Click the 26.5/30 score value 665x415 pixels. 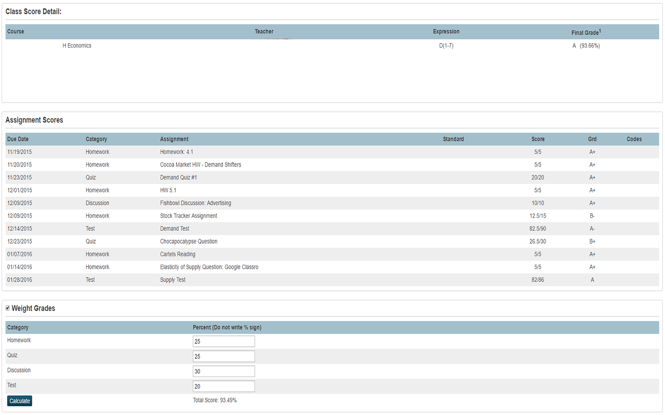pyautogui.click(x=538, y=242)
